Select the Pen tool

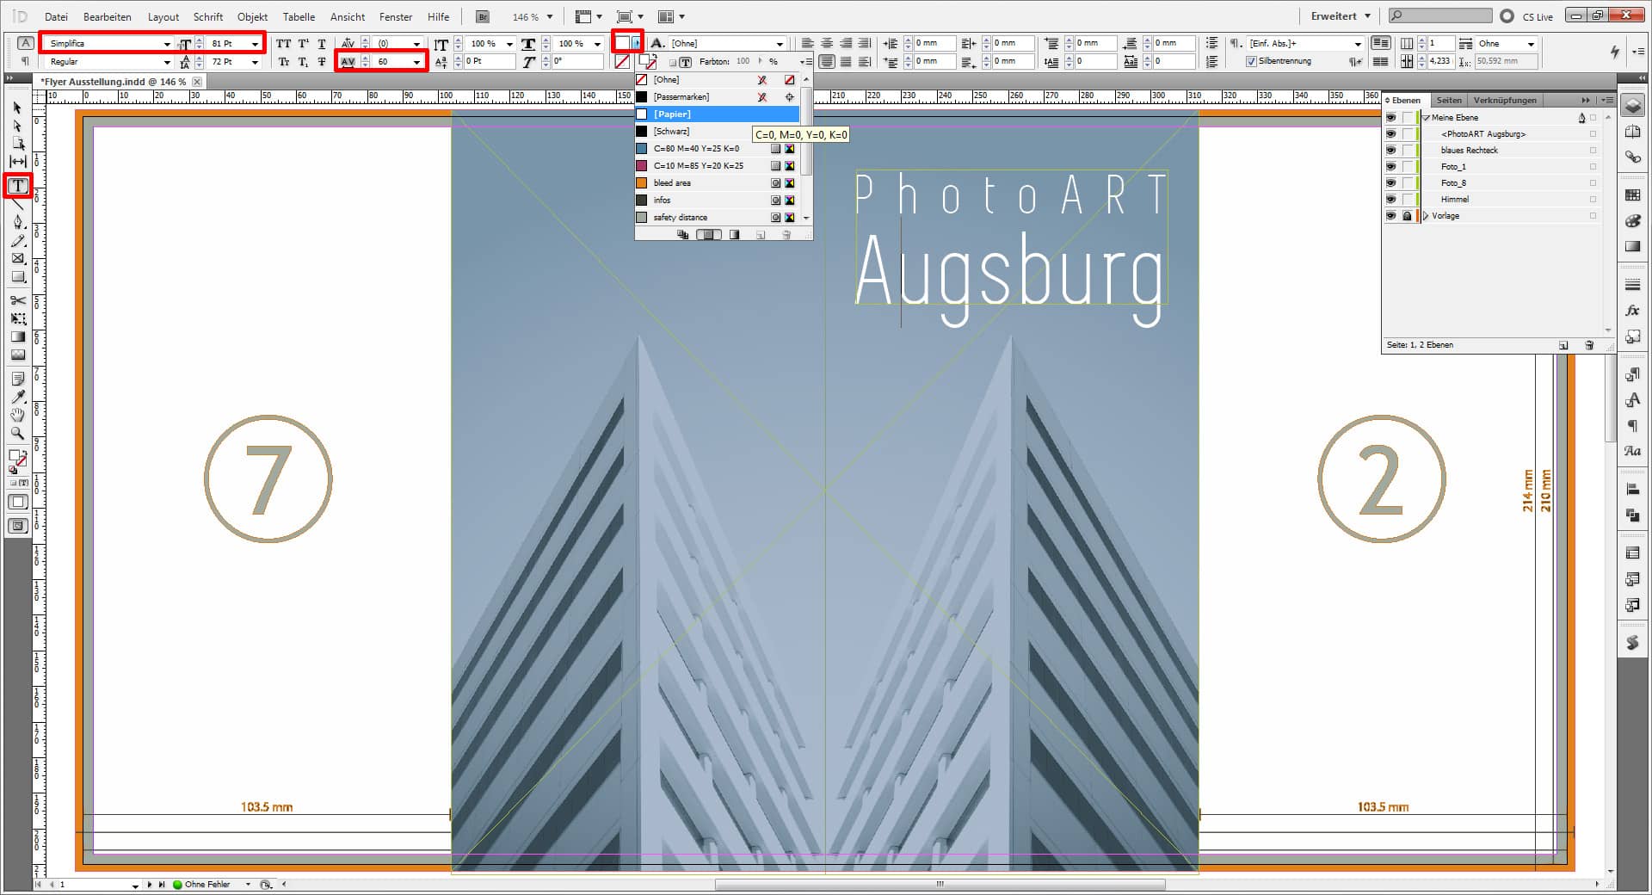pyautogui.click(x=17, y=222)
